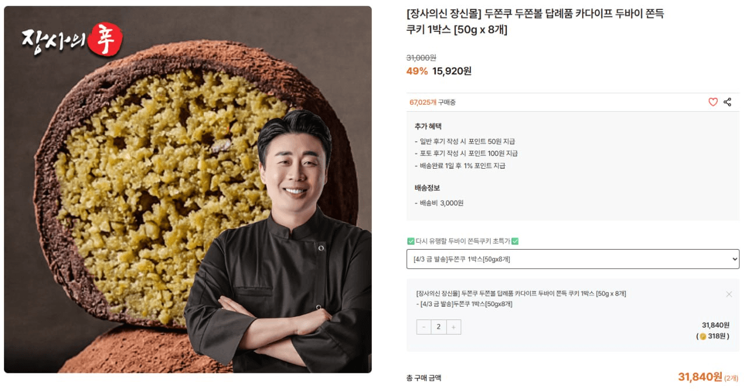
Task: Click the main cookie product image
Action: click(187, 189)
